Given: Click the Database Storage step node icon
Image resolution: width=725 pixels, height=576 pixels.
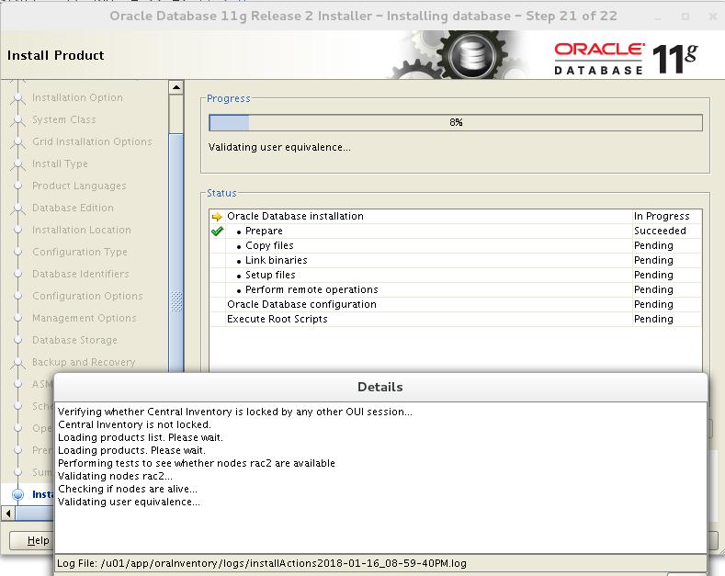Looking at the screenshot, I should tap(18, 340).
